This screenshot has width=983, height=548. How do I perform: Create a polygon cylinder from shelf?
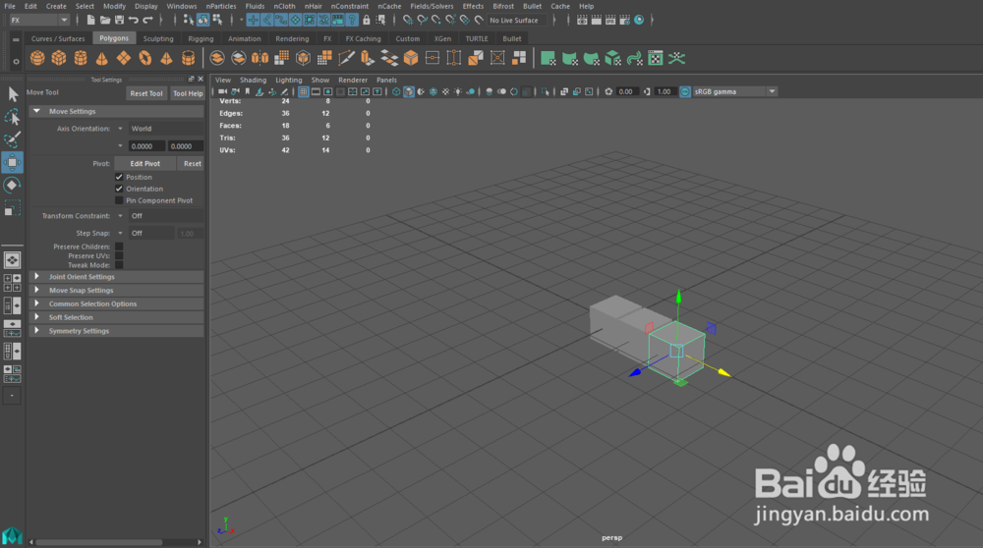pyautogui.click(x=81, y=58)
